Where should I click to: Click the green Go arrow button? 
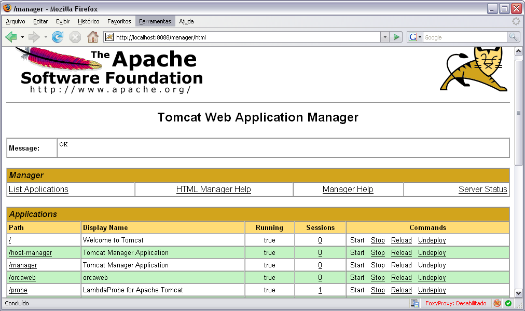pos(396,37)
